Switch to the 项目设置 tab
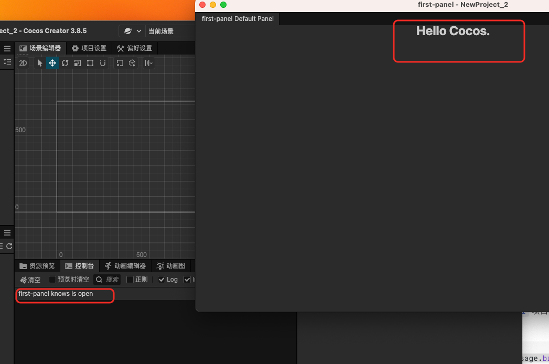 [89, 48]
